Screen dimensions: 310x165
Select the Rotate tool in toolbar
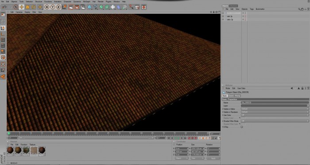click(x=33, y=7)
